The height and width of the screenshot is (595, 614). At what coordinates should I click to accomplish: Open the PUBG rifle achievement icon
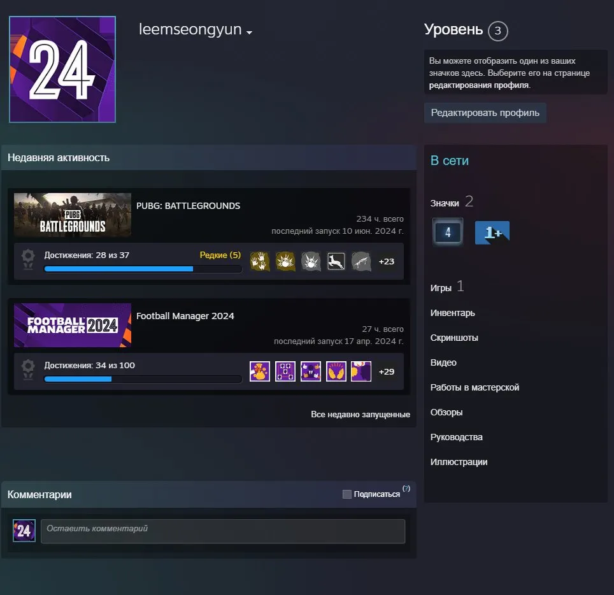click(361, 261)
